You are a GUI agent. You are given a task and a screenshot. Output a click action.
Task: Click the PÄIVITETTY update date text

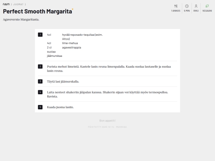pyautogui.click(x=101, y=127)
